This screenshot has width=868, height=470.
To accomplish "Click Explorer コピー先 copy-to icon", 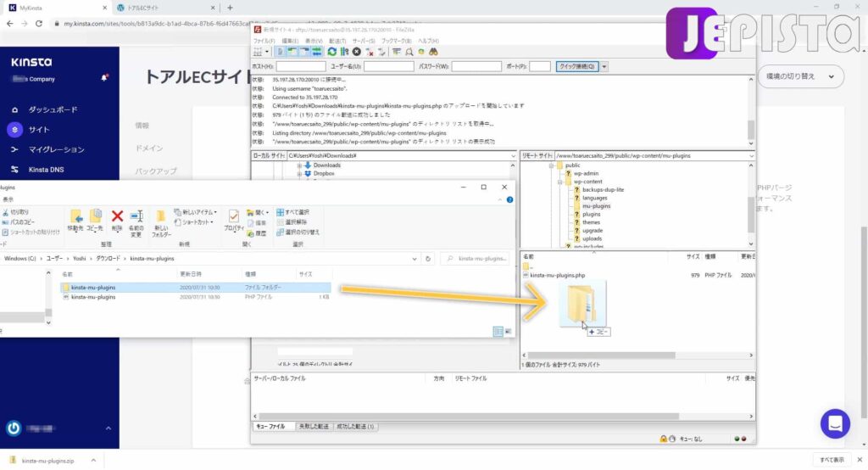I will click(x=95, y=220).
